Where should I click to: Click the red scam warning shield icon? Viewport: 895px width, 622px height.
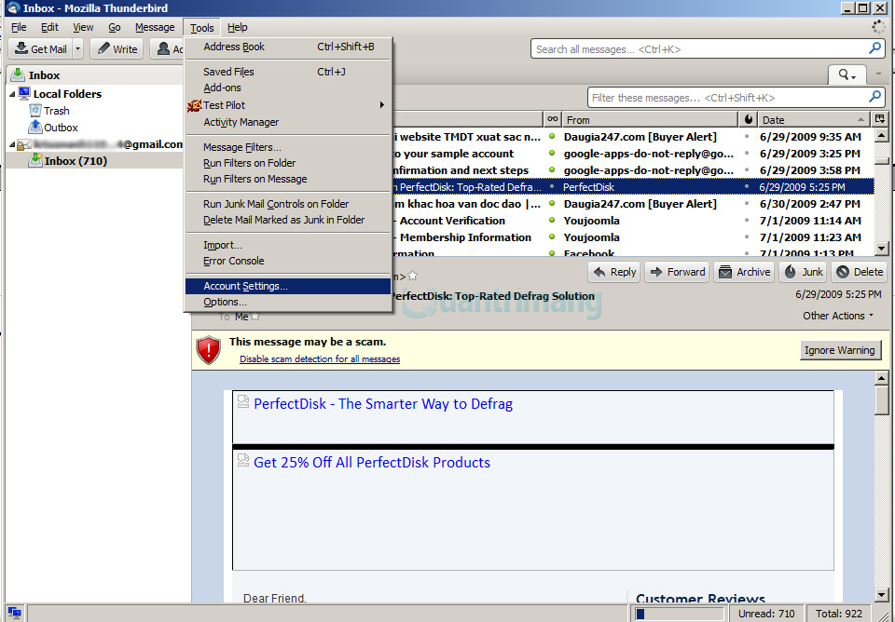point(208,349)
